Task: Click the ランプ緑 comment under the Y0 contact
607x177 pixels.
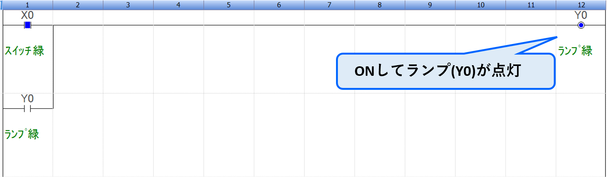Action: (22, 134)
